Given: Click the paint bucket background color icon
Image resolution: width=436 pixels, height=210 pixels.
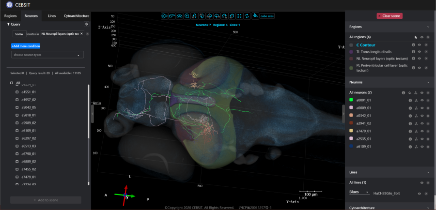Looking at the screenshot, I should point(255,16).
